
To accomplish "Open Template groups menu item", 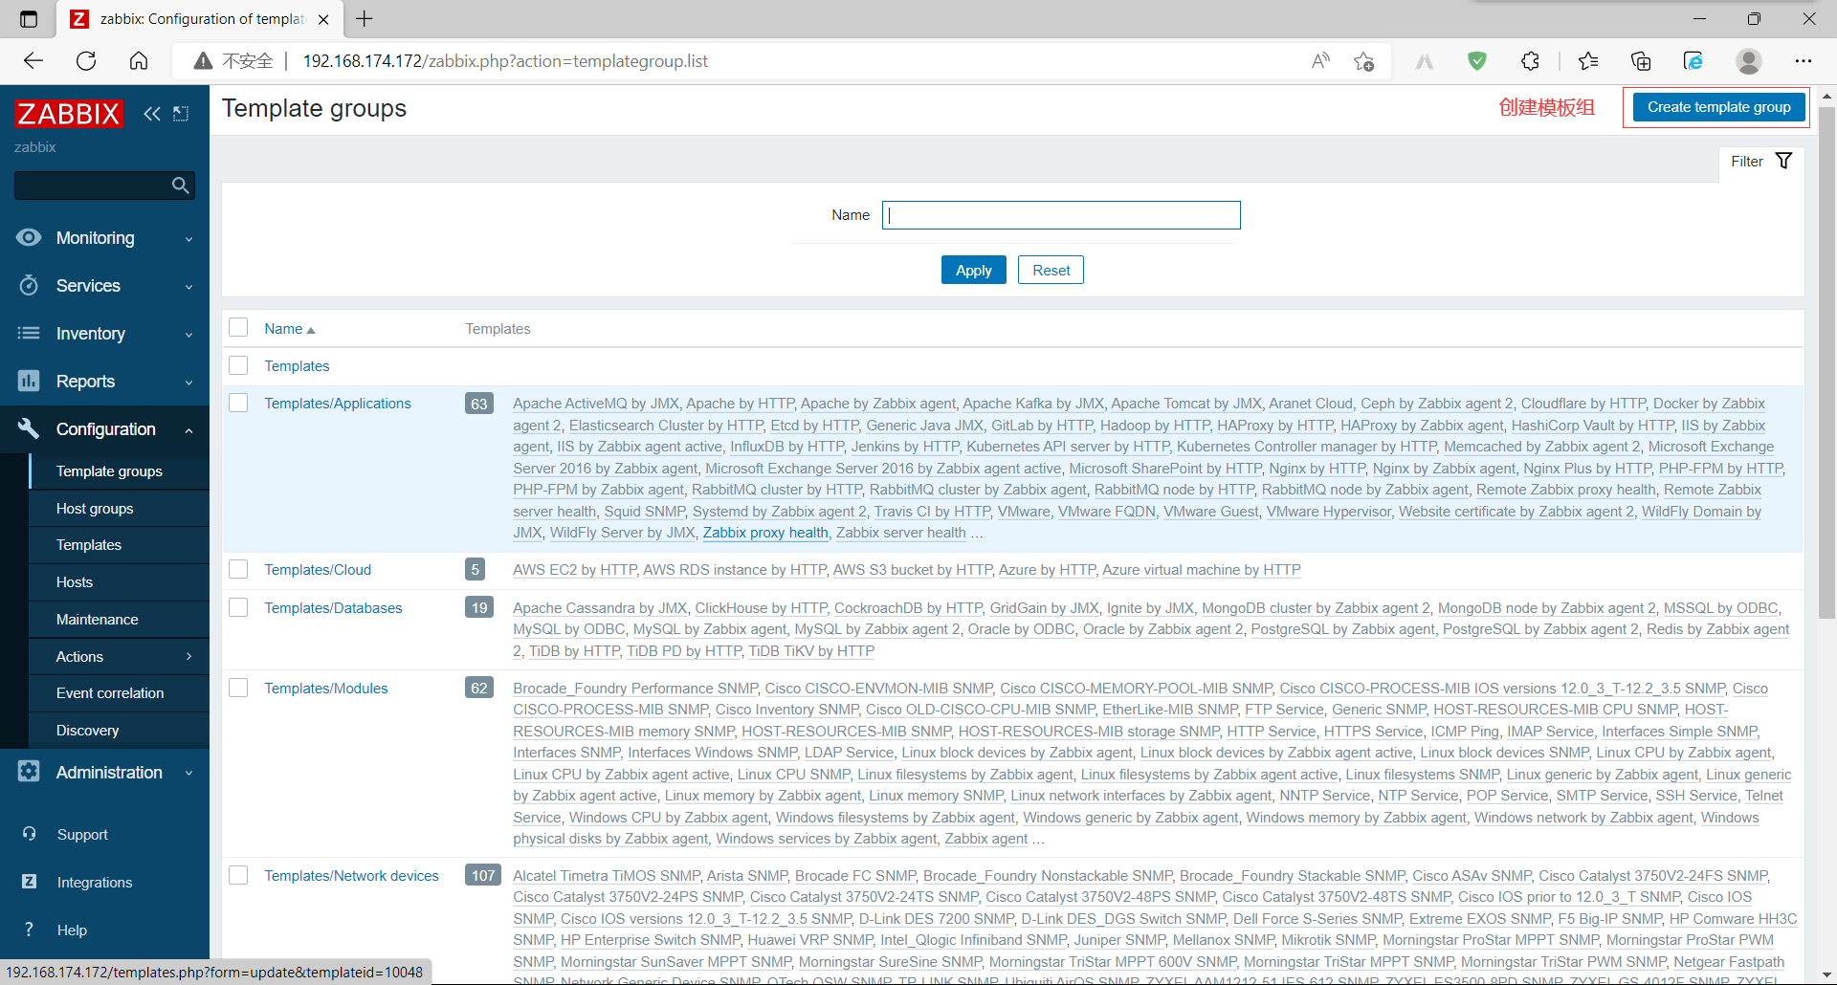I will (x=119, y=471).
